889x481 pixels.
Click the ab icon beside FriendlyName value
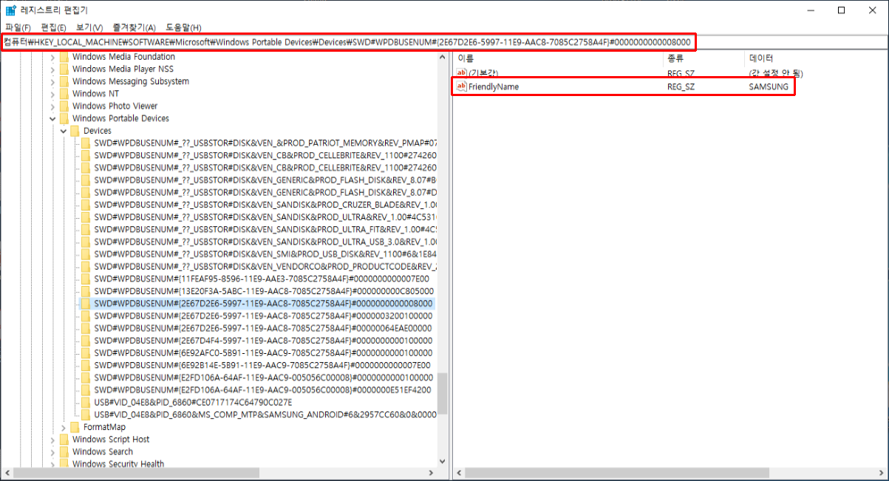[x=461, y=86]
